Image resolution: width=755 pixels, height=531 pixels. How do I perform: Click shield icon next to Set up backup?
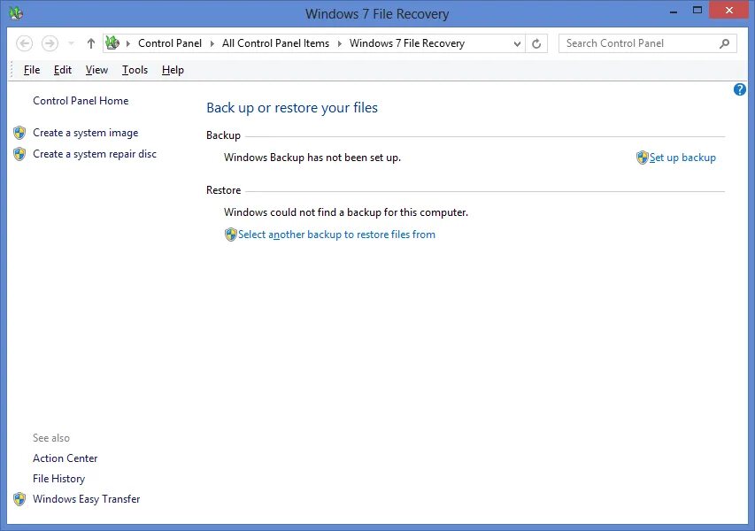[x=643, y=158]
